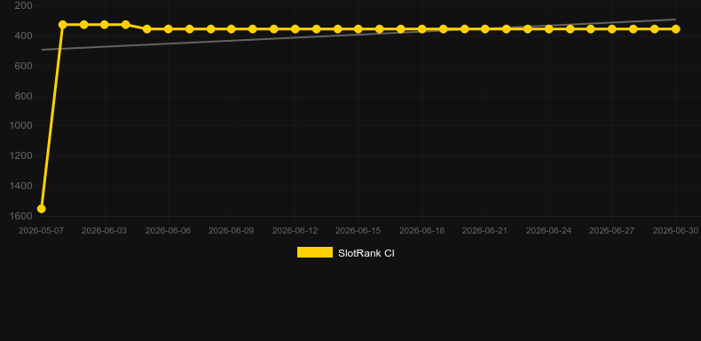Click the 1600 y-axis label
Viewport: 701px width, 341px height.
point(20,216)
